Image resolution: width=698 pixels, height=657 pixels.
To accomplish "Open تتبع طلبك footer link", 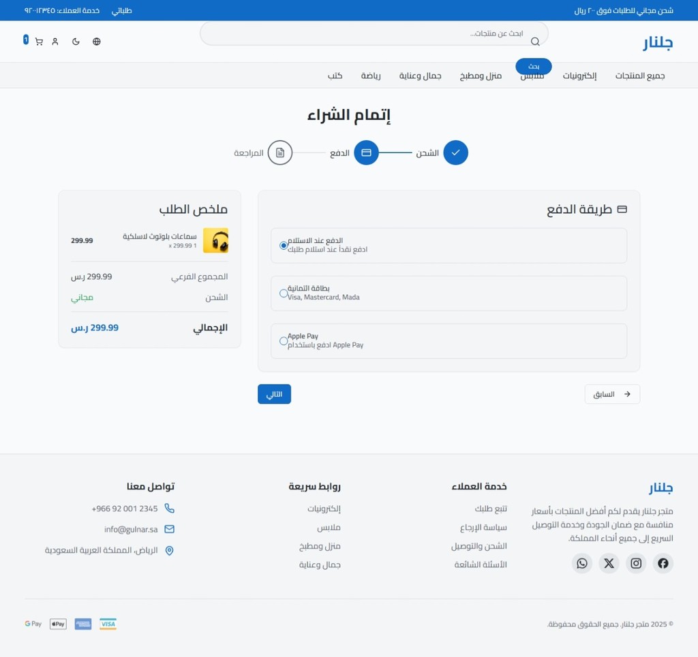I will 491,509.
